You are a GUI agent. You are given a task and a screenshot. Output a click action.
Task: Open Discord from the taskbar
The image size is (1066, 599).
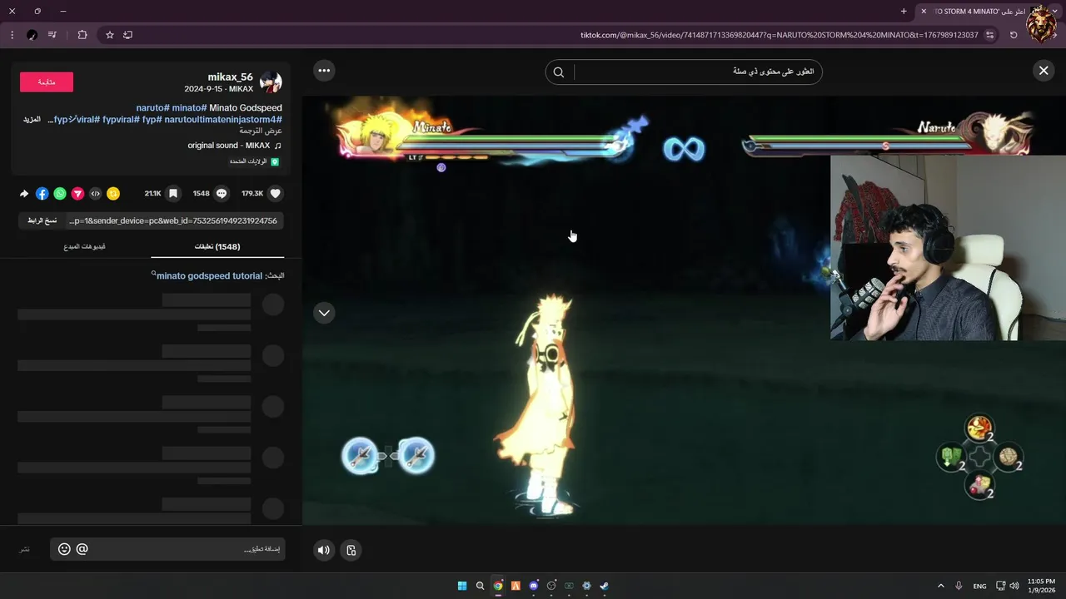(x=534, y=586)
